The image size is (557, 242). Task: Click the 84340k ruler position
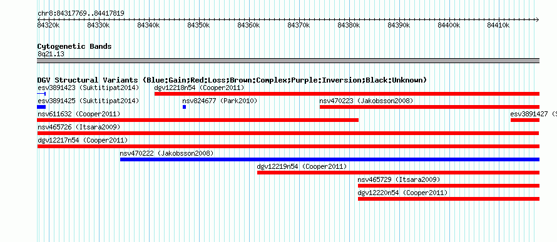148,25
